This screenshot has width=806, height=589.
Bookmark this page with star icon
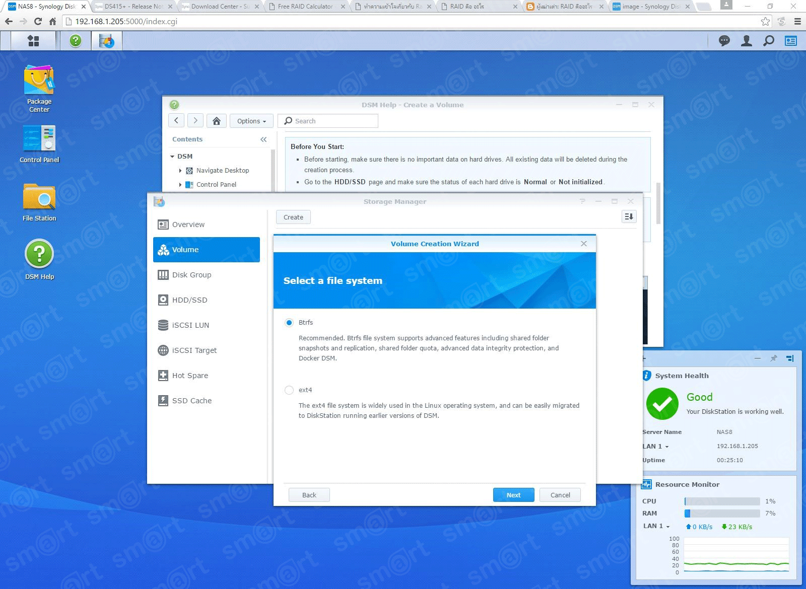(766, 22)
